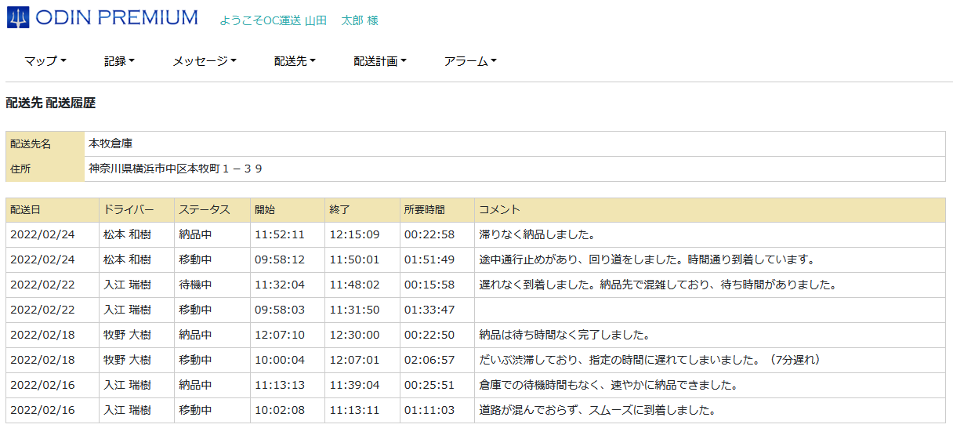Open the アラーム dropdown menu
Viewport: 953px width, 439px height.
470,61
